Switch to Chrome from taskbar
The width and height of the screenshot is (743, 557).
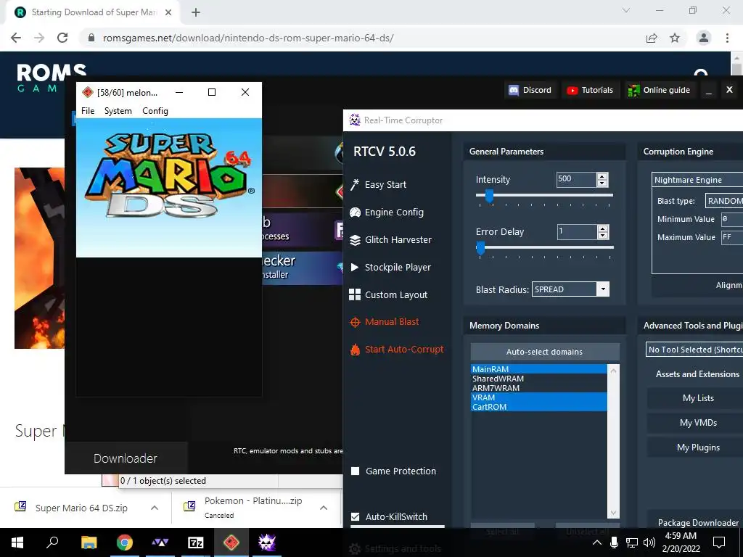(125, 542)
